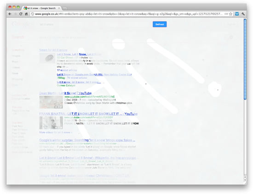Open the 'News for let it snow' link
The height and width of the screenshot is (194, 253).
click(x=53, y=50)
